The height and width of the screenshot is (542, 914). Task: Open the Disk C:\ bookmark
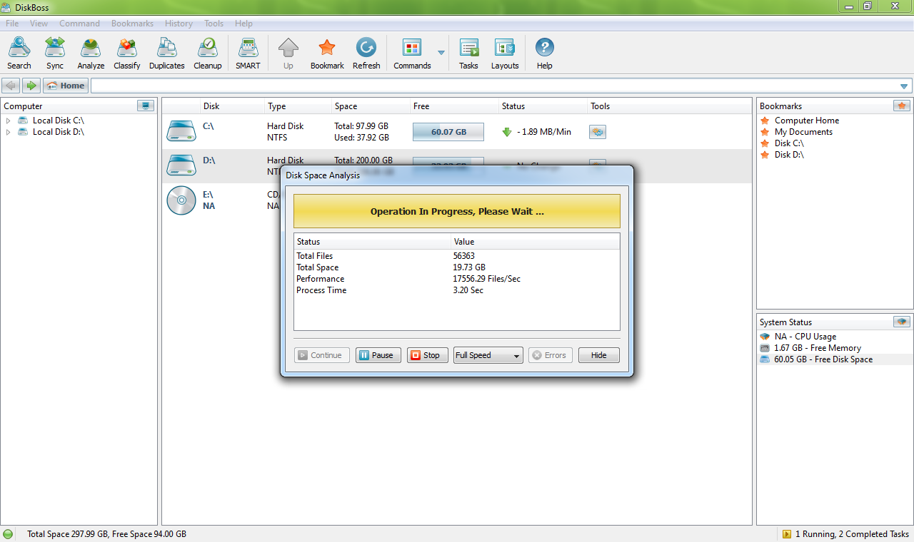click(x=789, y=143)
